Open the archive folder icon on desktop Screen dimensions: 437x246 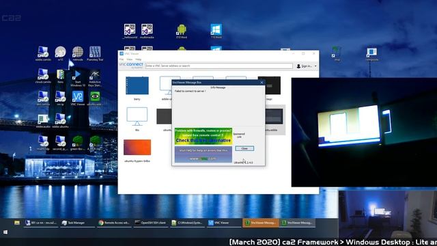61,76
